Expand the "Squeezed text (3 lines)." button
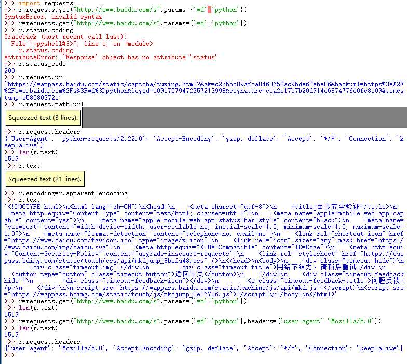 coord(43,118)
